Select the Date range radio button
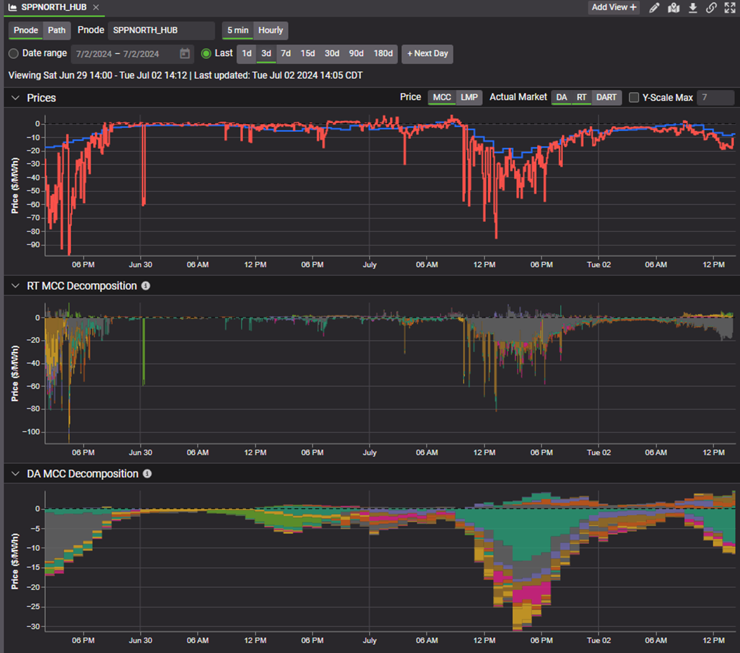Image resolution: width=740 pixels, height=653 pixels. tap(14, 54)
